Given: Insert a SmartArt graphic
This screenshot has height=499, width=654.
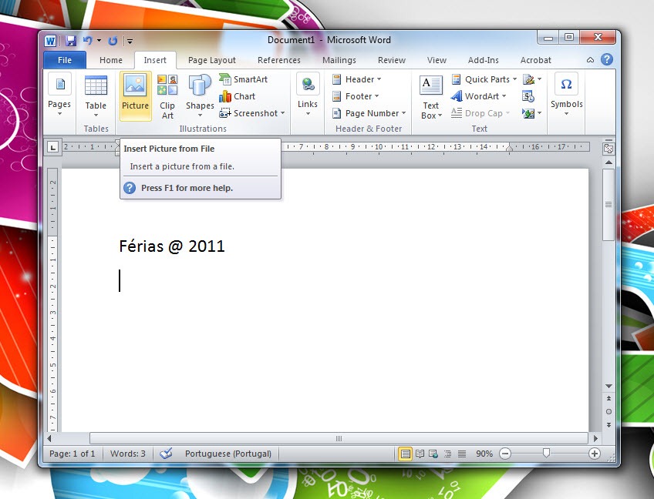Looking at the screenshot, I should pos(244,79).
